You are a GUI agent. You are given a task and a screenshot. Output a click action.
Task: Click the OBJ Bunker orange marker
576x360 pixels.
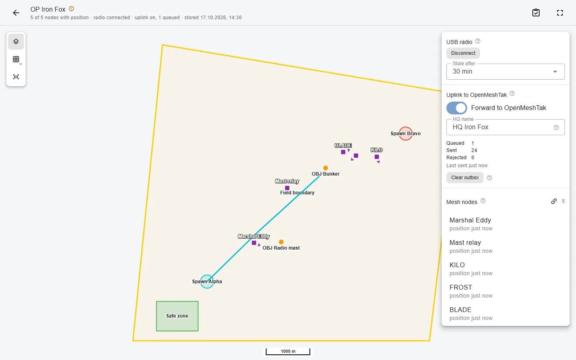pos(326,168)
